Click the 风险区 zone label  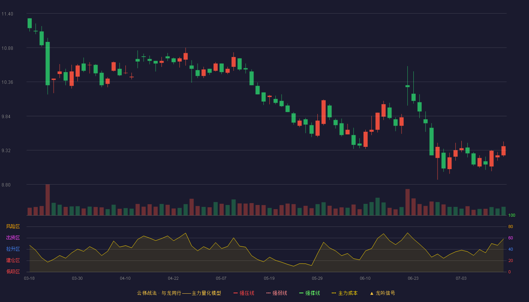13,226
